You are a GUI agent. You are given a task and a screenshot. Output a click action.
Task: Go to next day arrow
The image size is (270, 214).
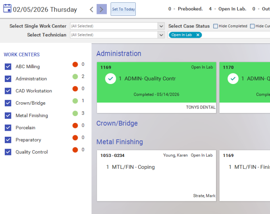[102, 9]
